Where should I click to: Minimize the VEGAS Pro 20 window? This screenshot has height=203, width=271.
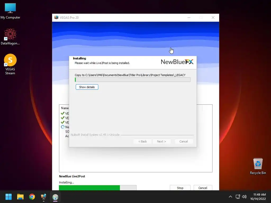point(189,17)
